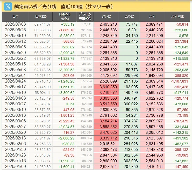Select date 2026/03/19

pos(16,110)
